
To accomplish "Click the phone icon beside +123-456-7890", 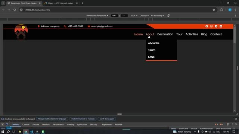I will [65, 26].
